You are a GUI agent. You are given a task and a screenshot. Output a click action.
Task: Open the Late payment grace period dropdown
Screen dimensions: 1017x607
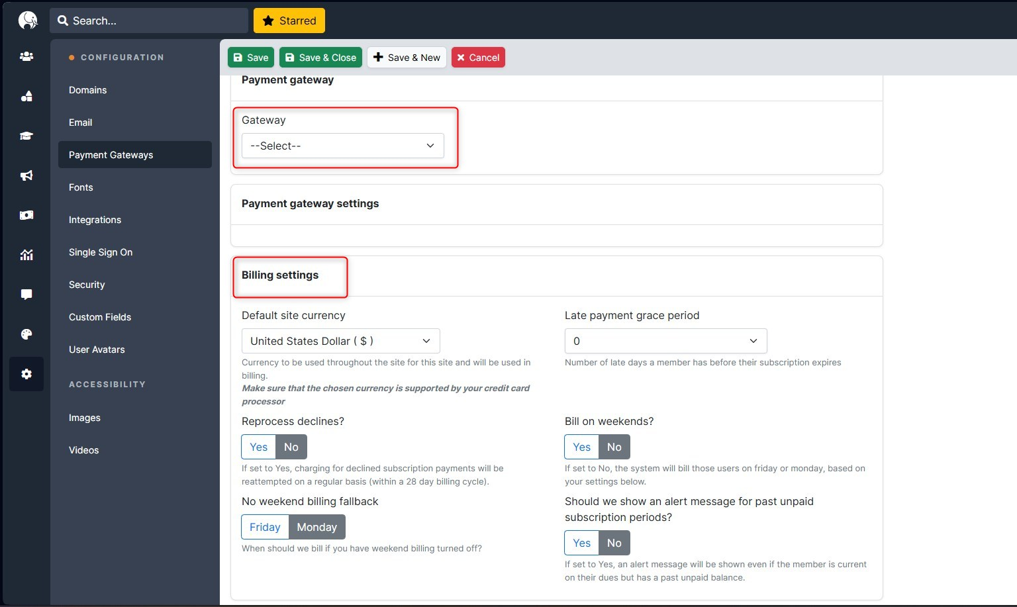[x=665, y=341]
